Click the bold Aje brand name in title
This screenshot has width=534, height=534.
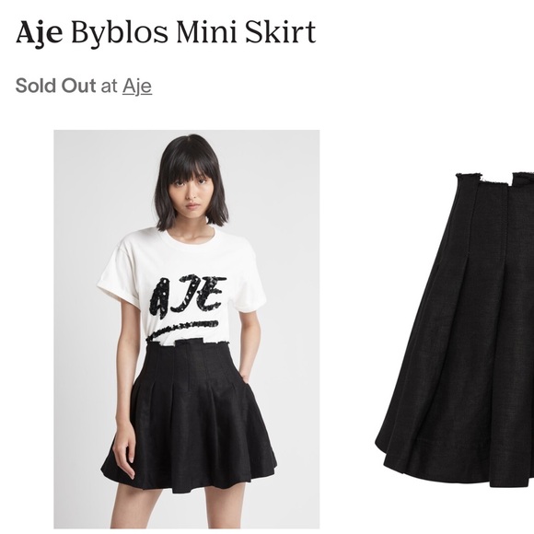[x=40, y=32]
